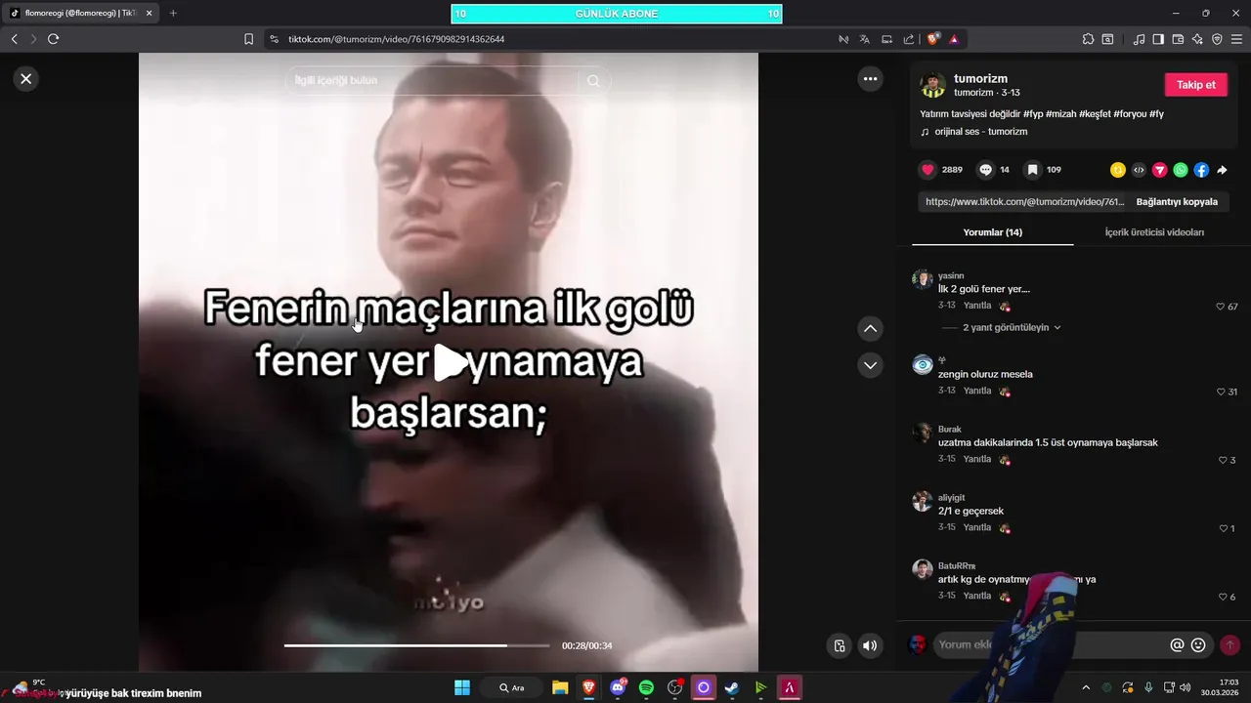
Task: Send to friends via red paper-plane icon
Action: [x=1160, y=170]
